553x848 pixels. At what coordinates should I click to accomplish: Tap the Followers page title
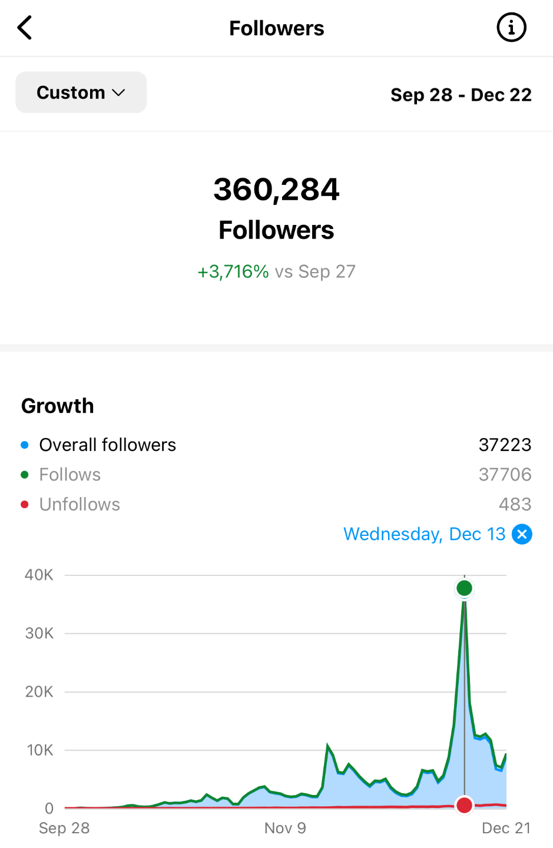coord(276,28)
